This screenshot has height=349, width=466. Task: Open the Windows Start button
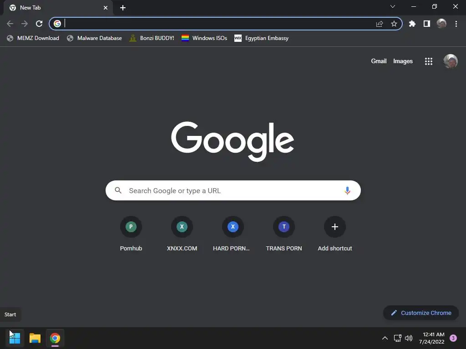click(x=15, y=338)
